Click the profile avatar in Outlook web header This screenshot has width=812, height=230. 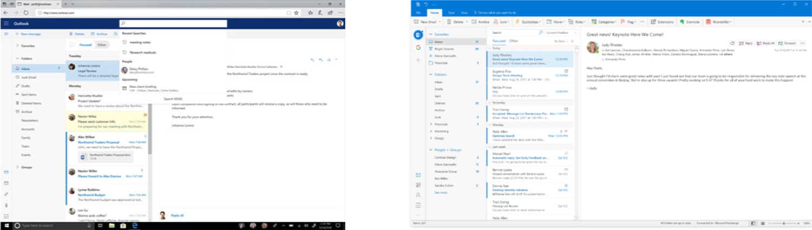pos(340,24)
